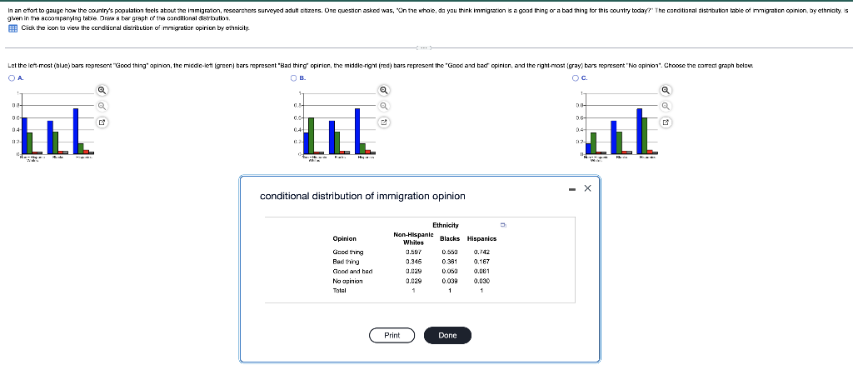
Task: Click the value 0.742 in the table
Action: [481, 252]
